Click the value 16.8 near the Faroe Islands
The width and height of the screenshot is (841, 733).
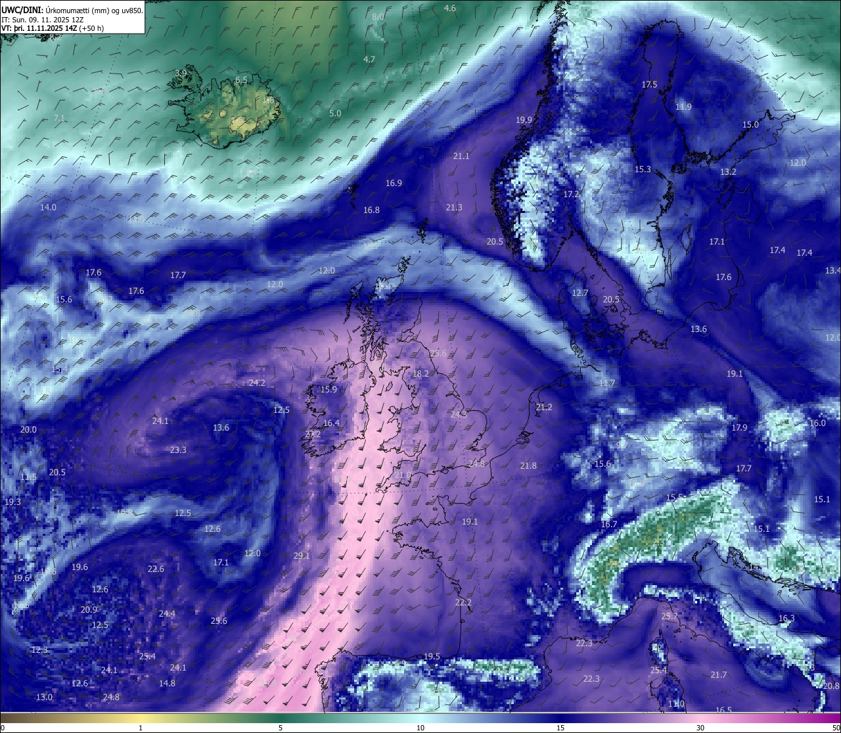tap(371, 210)
